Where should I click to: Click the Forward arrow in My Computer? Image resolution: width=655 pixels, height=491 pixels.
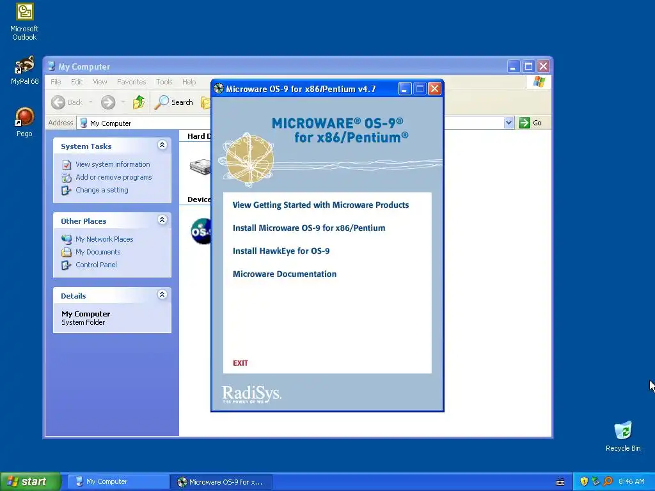click(x=108, y=102)
